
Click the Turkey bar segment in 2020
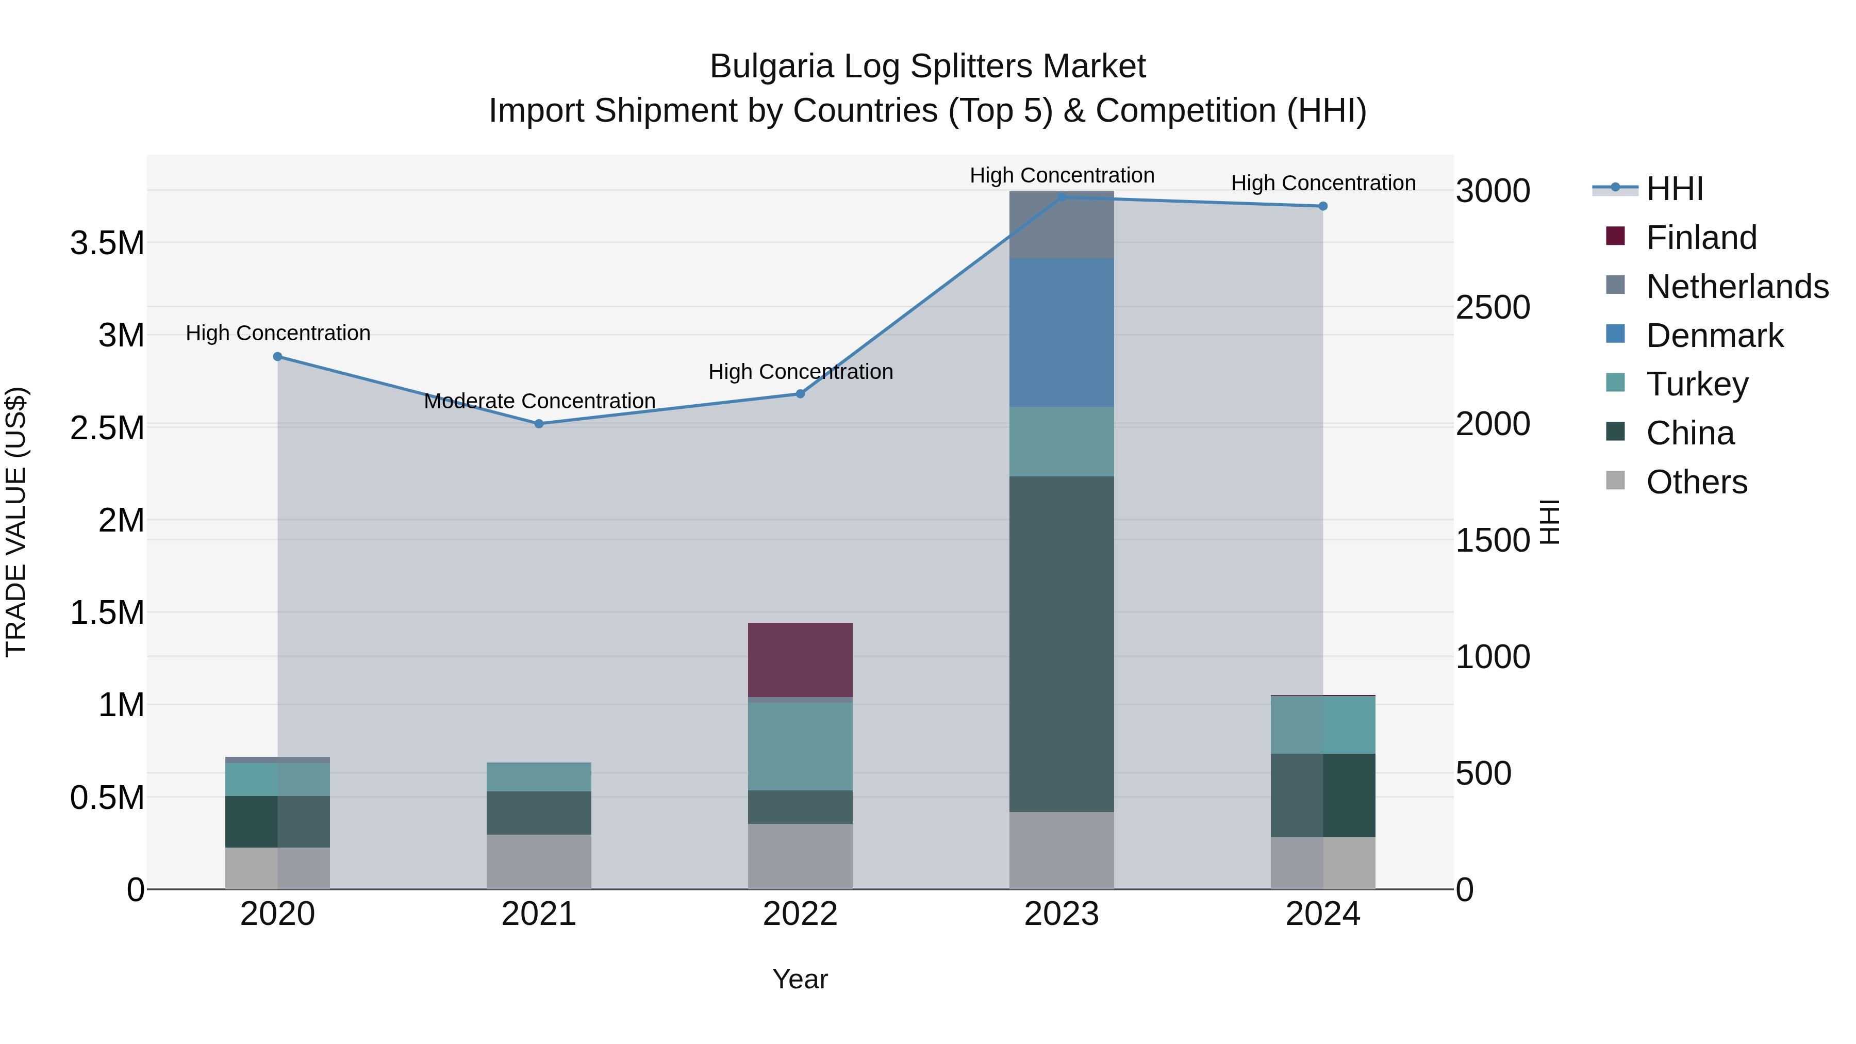click(277, 780)
